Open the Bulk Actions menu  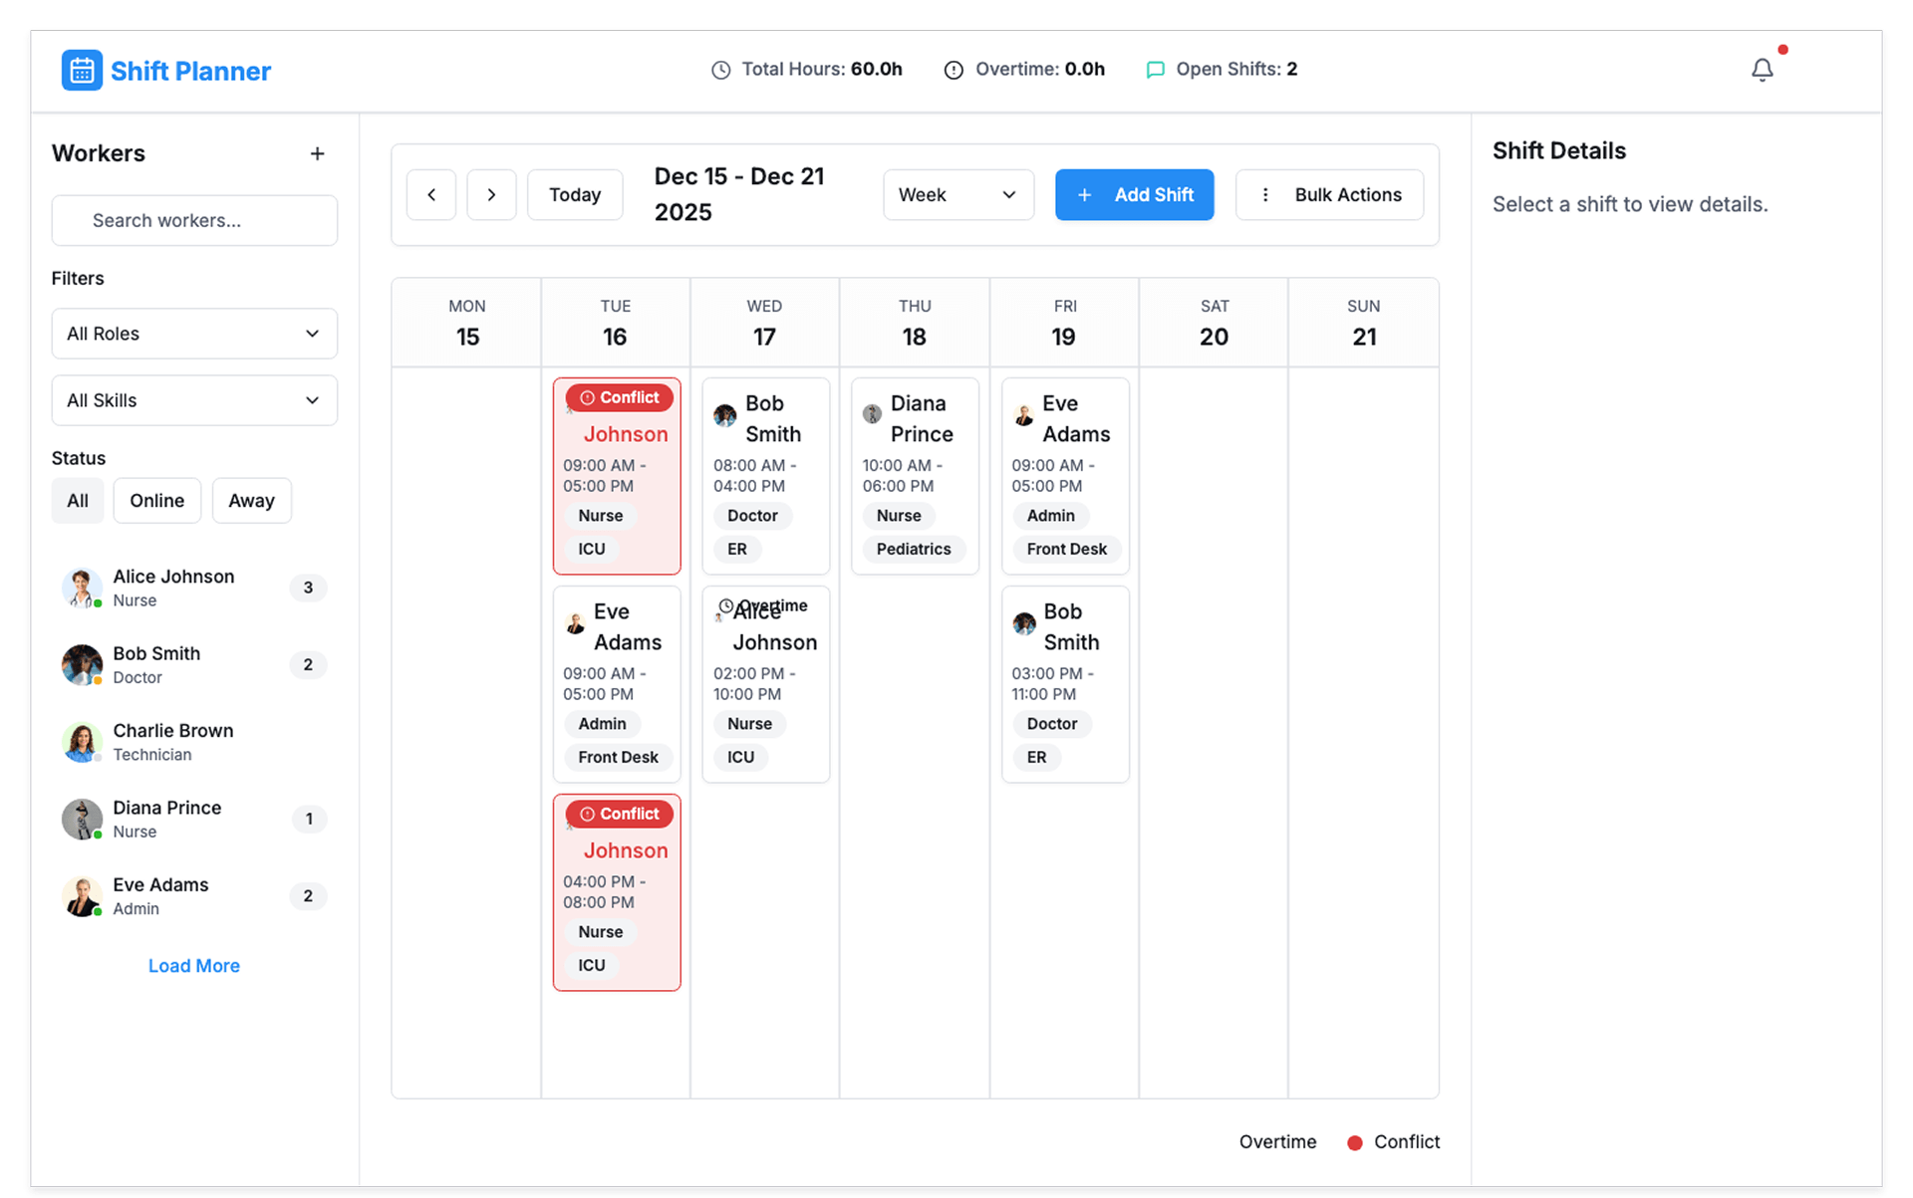[1329, 194]
